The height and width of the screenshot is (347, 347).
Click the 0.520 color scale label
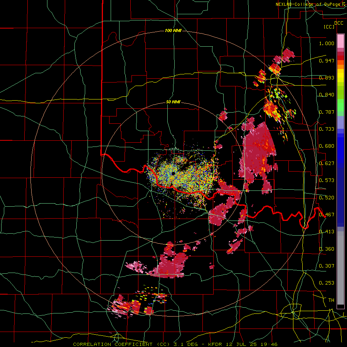(327, 198)
